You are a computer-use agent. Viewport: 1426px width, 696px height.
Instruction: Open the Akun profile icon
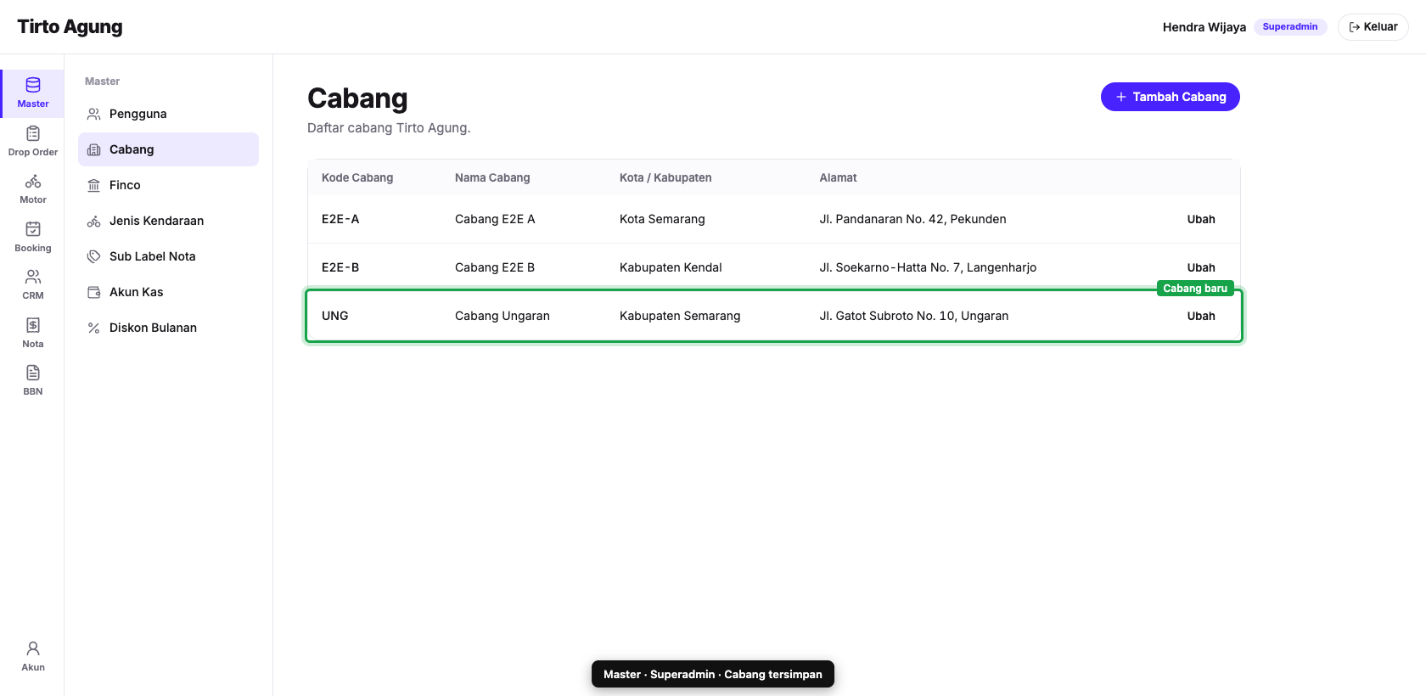point(33,648)
